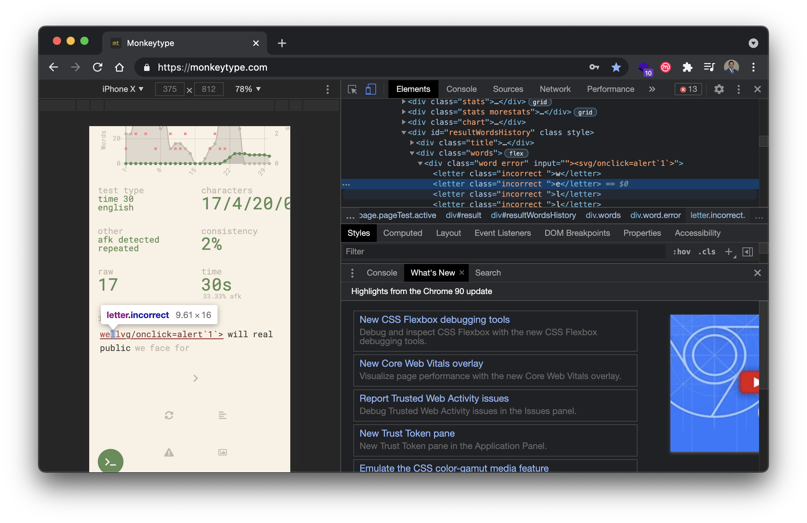The height and width of the screenshot is (523, 807).
Task: Switch to the Network panel tab
Action: [x=555, y=89]
